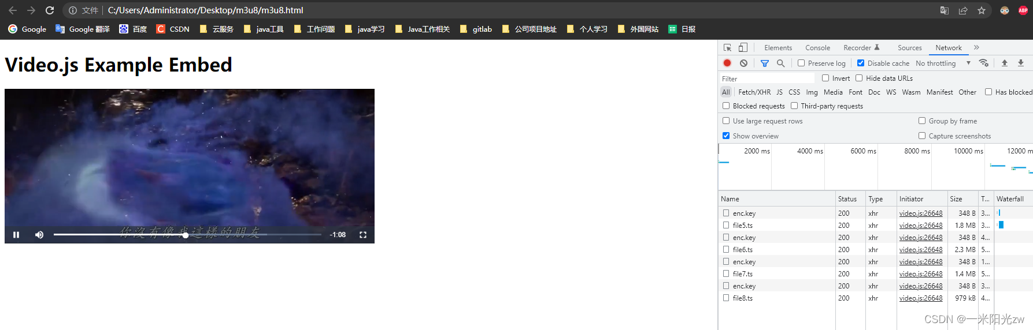Open the java工具 bookmark folder

[264, 29]
